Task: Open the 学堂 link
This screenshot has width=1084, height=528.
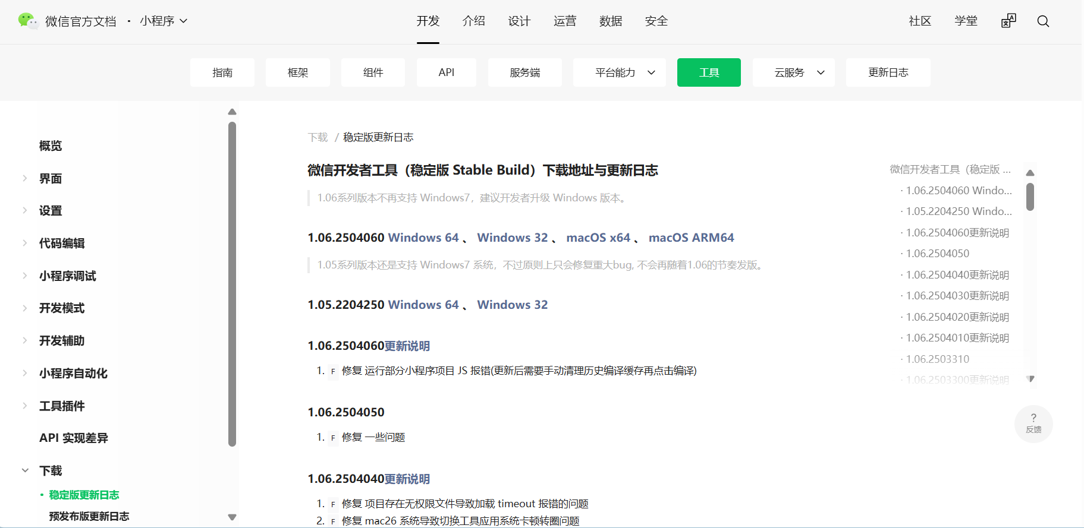Action: click(966, 21)
